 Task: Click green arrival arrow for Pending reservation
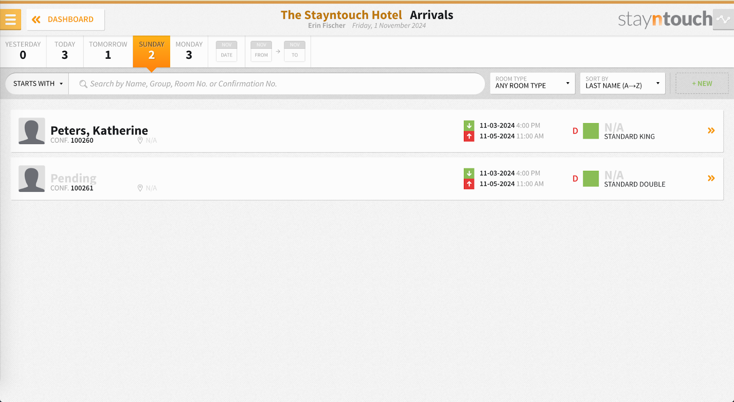point(469,173)
